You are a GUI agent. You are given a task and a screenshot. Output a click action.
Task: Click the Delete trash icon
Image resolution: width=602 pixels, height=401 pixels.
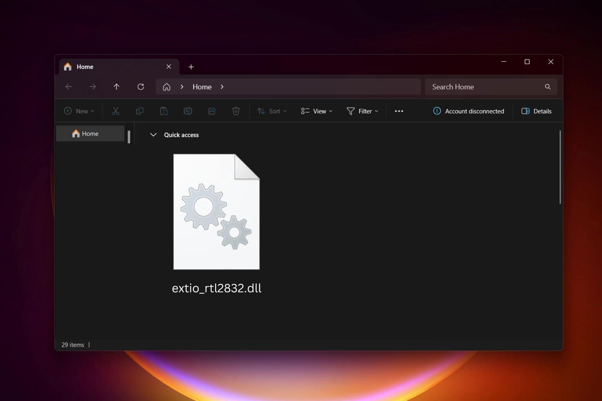[x=236, y=111]
